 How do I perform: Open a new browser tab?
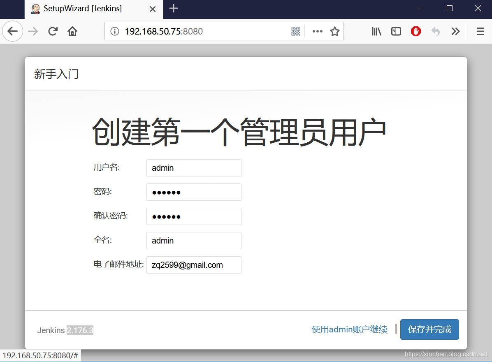[173, 9]
